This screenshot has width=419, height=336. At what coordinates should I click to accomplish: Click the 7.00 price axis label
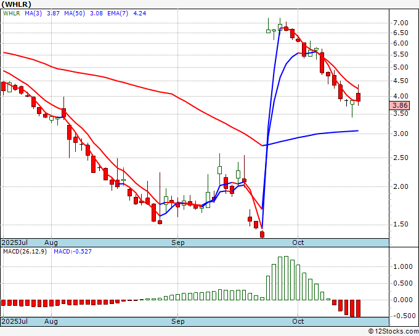click(401, 23)
